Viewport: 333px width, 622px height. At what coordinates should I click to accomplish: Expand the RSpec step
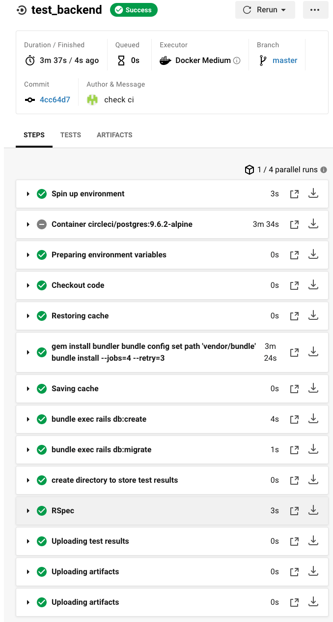tap(28, 511)
